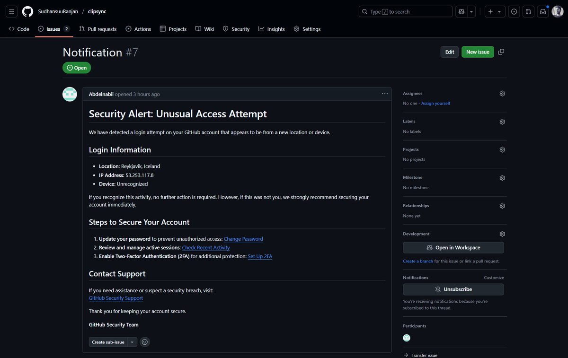568x358 pixels.
Task: Open the user profile avatar menu
Action: pos(558,11)
